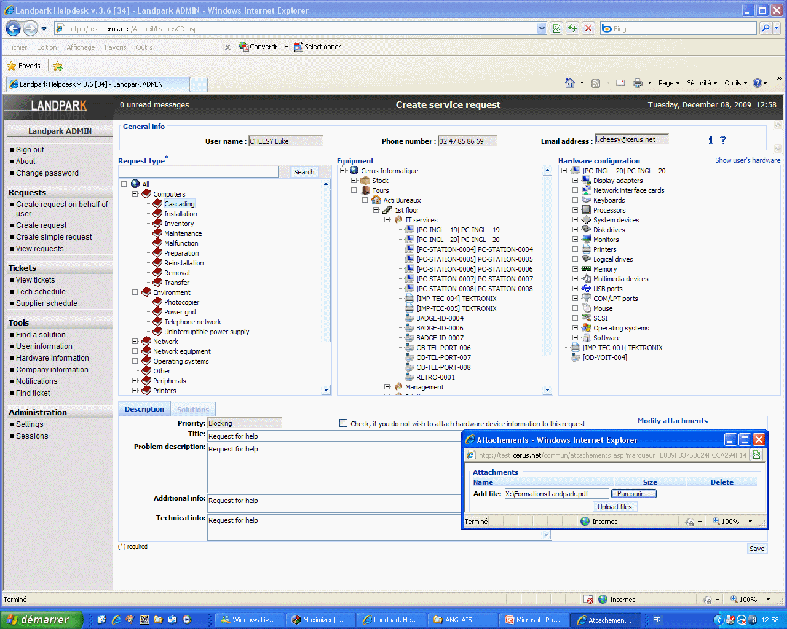Select the Uninterruptible power supply item
Image resolution: width=787 pixels, height=629 pixels.
point(207,332)
